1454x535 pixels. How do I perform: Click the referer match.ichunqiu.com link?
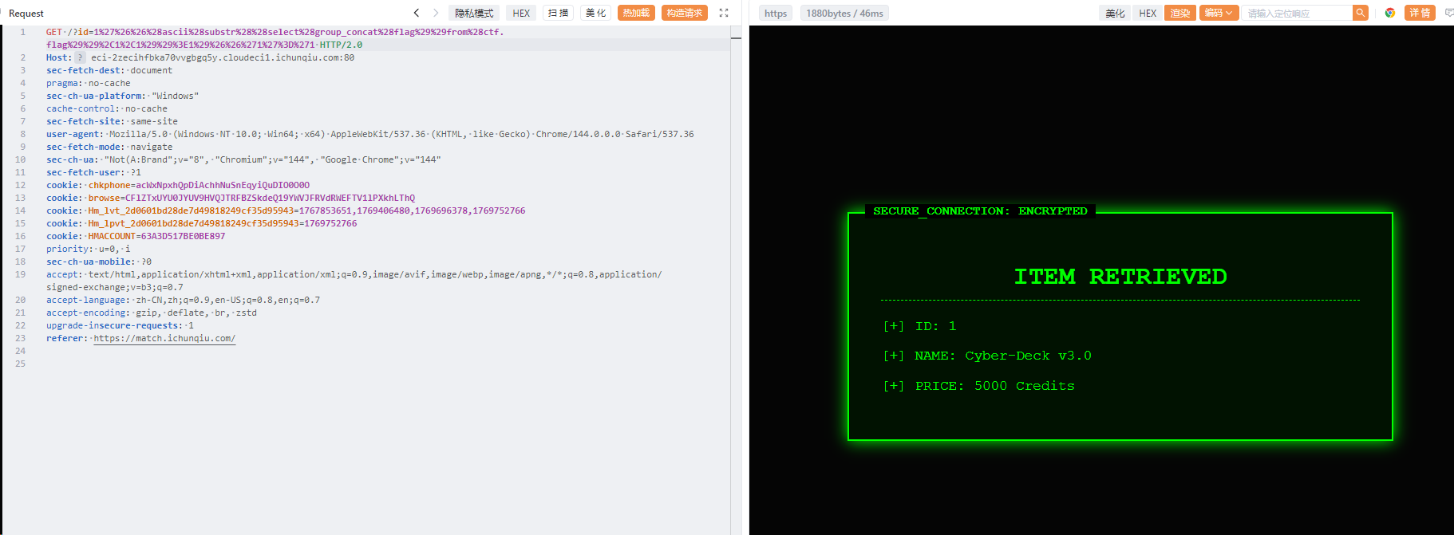click(164, 338)
